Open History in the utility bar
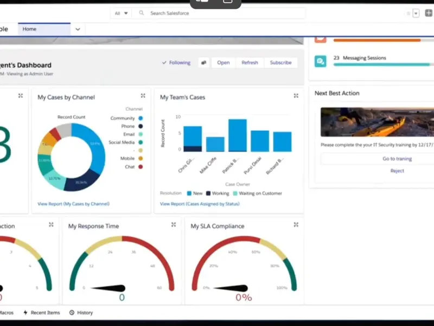The image size is (434, 326). click(x=81, y=312)
